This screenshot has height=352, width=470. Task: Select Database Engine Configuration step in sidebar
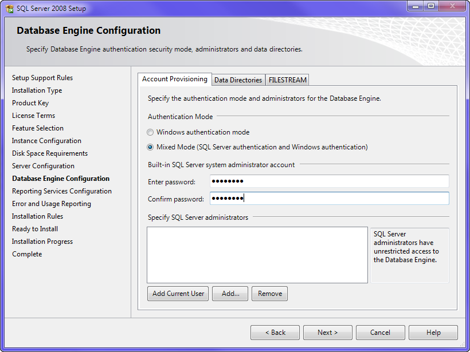point(61,179)
